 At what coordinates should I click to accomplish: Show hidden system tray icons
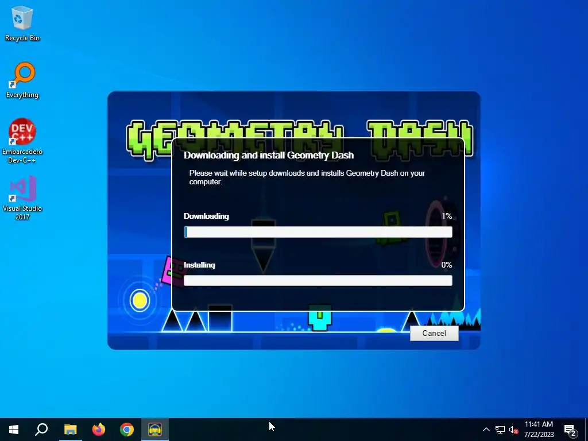(486, 430)
